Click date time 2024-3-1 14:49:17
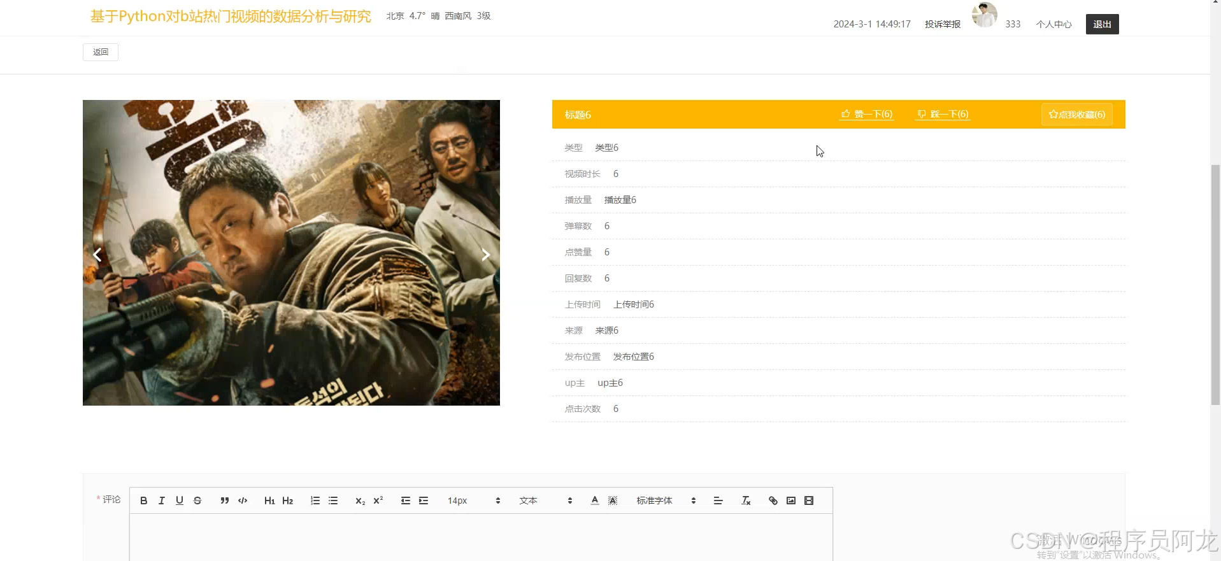The height and width of the screenshot is (561, 1221). click(872, 24)
